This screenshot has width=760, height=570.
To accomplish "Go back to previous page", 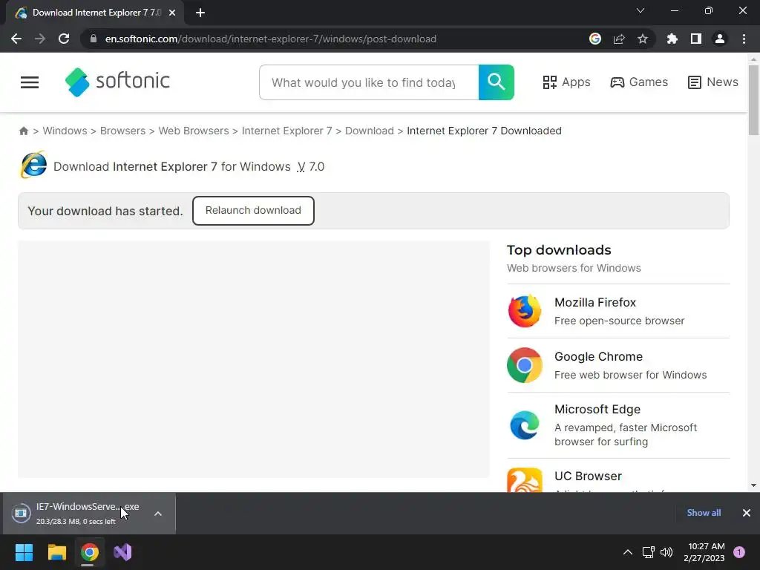I will pos(16,39).
